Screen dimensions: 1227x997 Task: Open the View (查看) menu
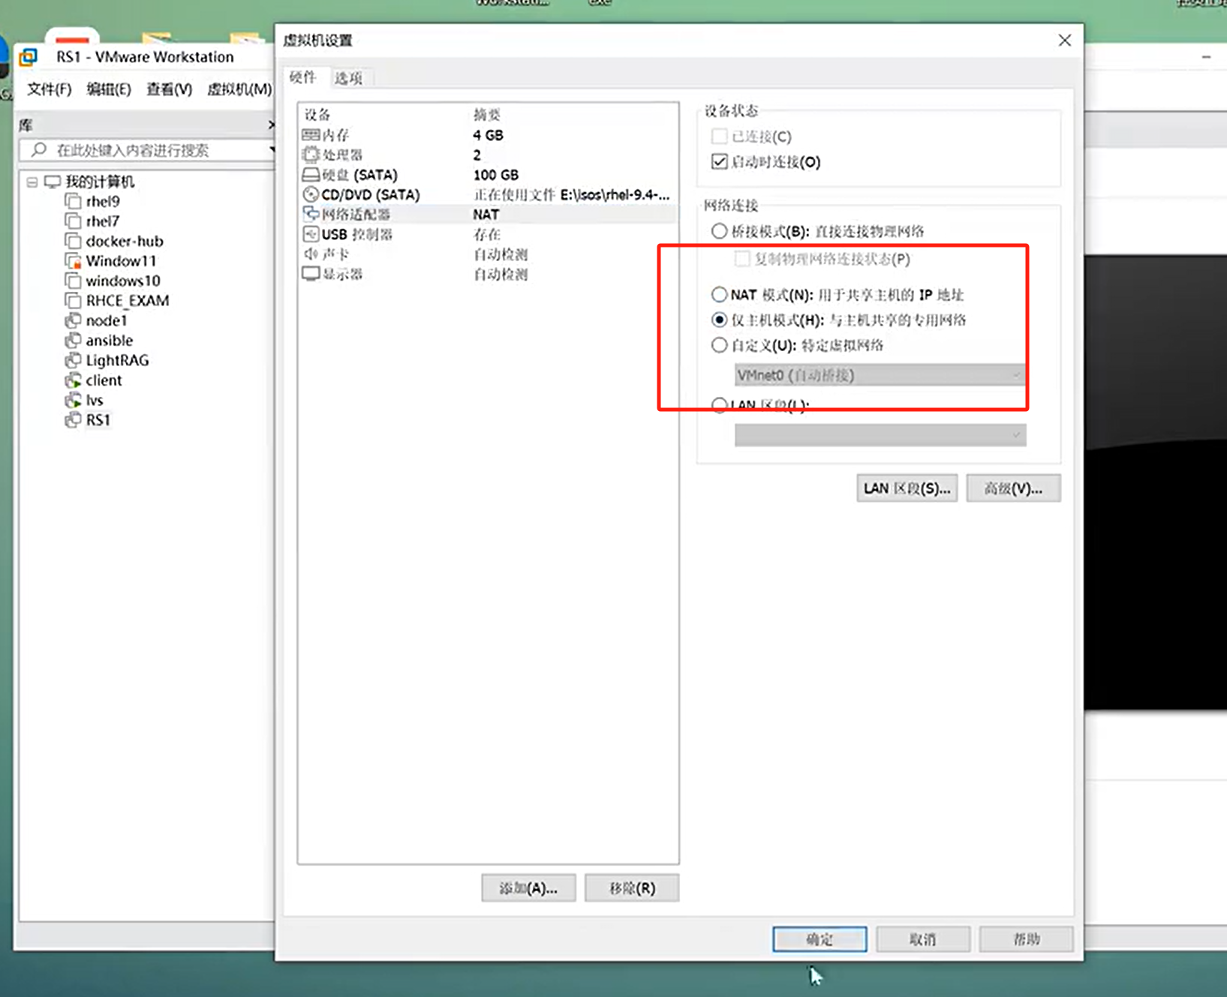pos(169,89)
